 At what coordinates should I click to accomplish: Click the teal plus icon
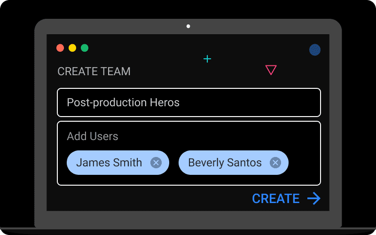pos(207,59)
